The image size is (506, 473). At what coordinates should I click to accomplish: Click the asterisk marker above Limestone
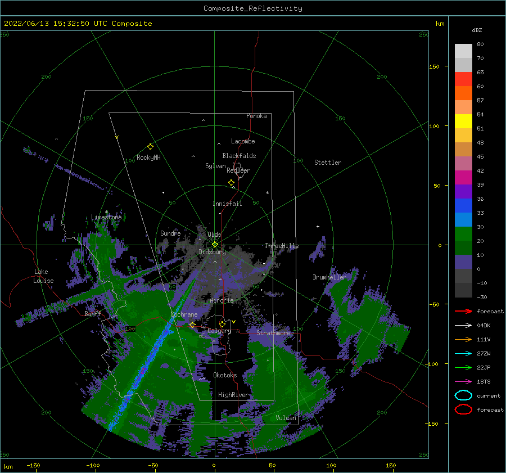[x=106, y=212]
